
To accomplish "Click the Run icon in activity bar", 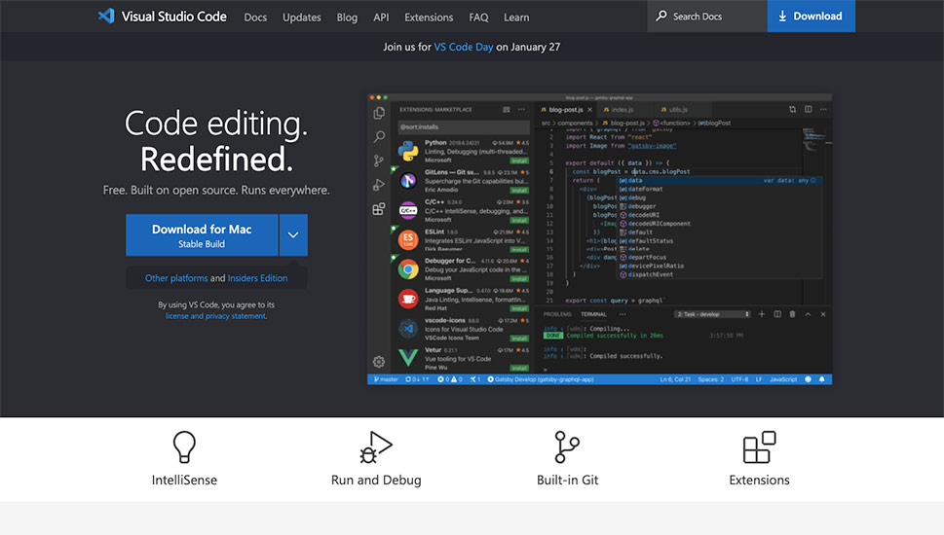I will coord(379,185).
